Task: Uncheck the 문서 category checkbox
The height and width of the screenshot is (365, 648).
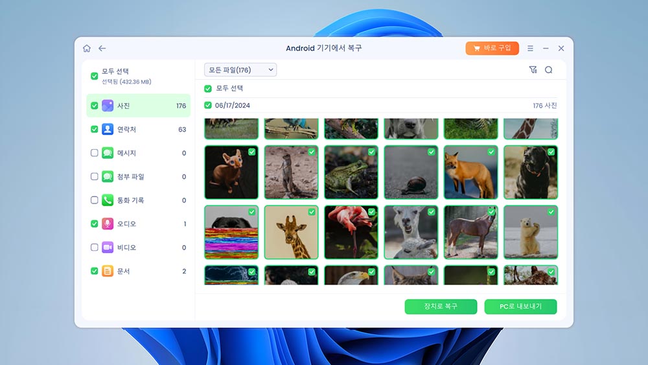Action: 94,271
